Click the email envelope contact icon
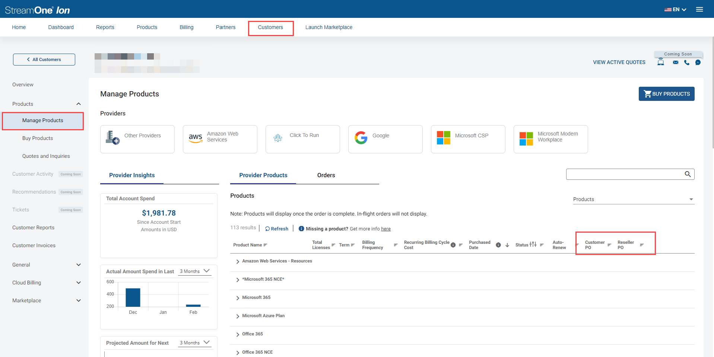This screenshot has width=714, height=357. point(676,63)
